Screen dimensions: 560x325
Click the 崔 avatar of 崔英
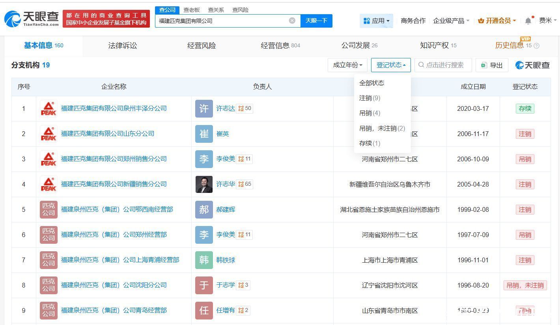204,134
